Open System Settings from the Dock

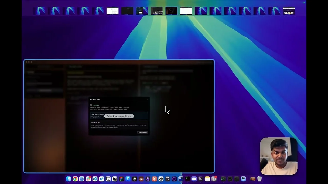coord(214,179)
